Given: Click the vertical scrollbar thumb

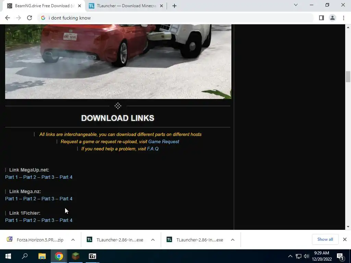Looking at the screenshot, I should click(x=348, y=77).
